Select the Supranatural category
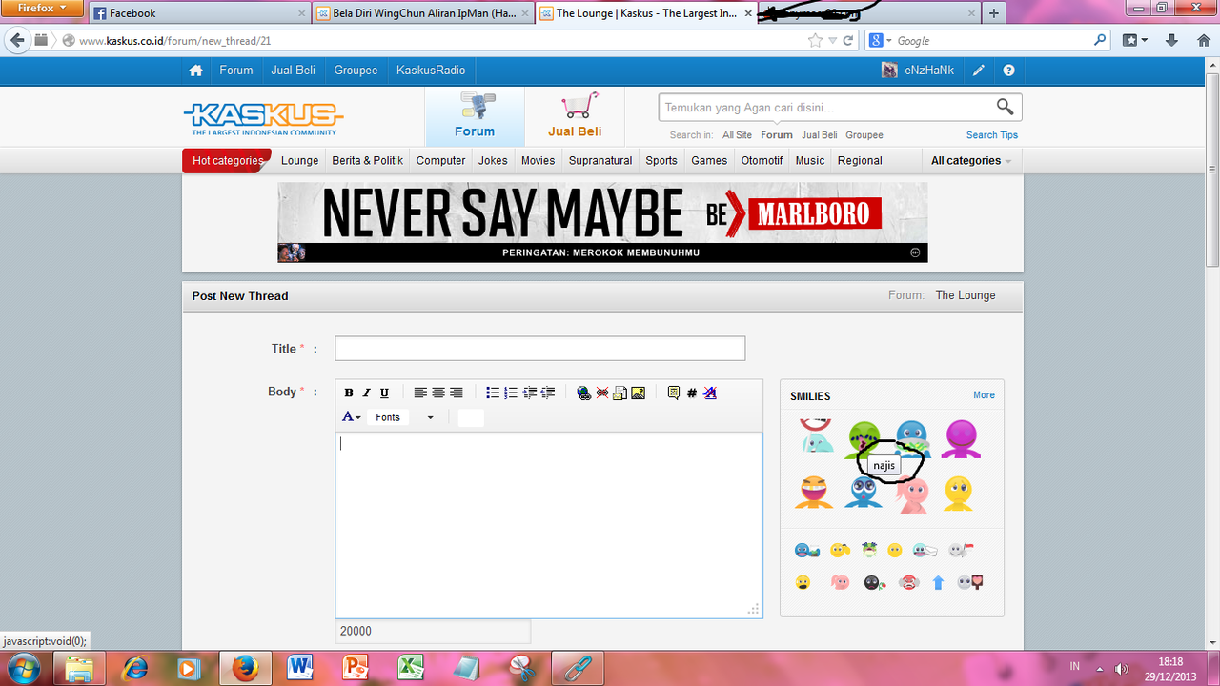Image resolution: width=1220 pixels, height=686 pixels. tap(600, 161)
